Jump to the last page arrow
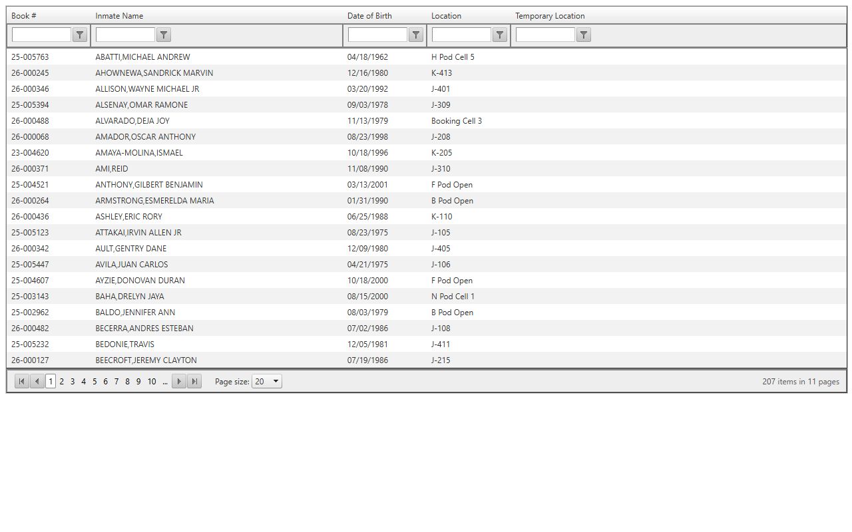Screen dimensions: 852x532 click(194, 382)
